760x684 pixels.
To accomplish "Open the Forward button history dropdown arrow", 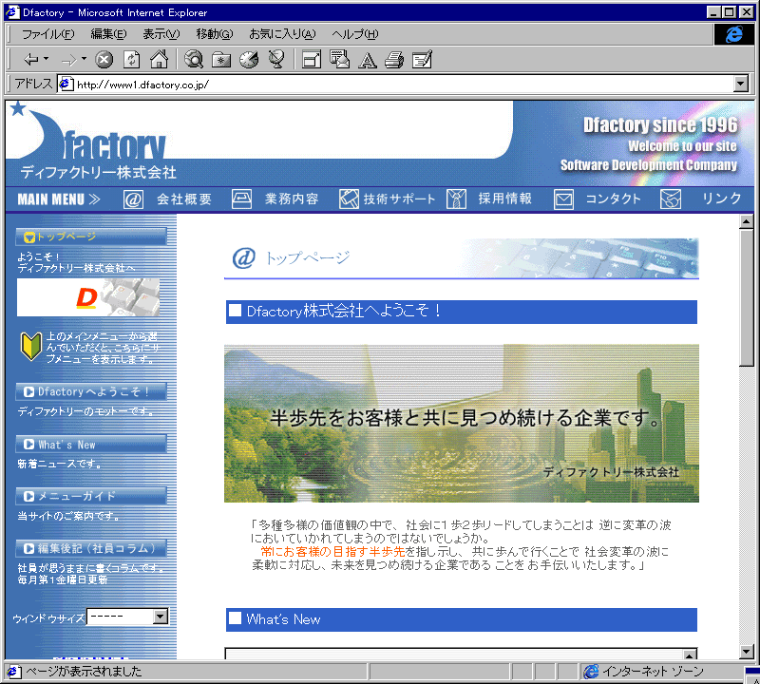I will point(84,59).
